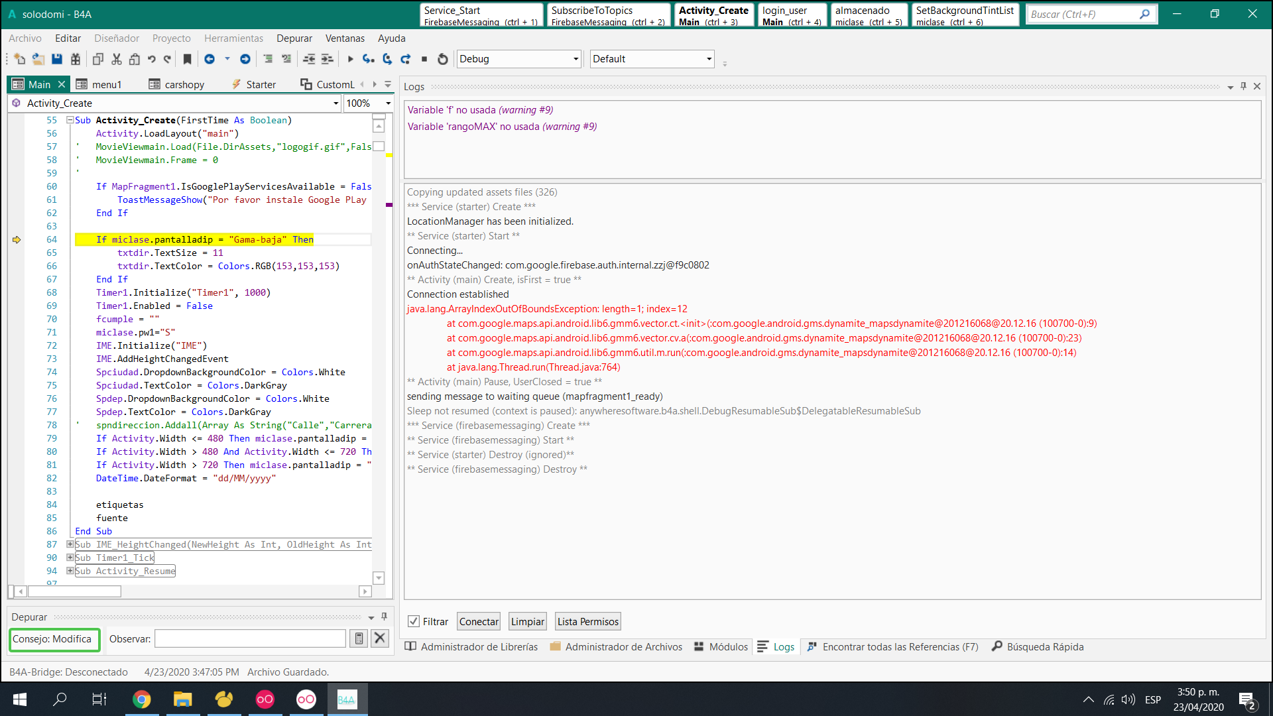Viewport: 1273px width, 716px height.
Task: Click the Conectar button
Action: tap(479, 621)
